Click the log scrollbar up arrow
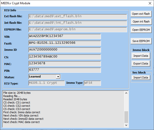This screenshot has height=130, width=154. point(126,93)
